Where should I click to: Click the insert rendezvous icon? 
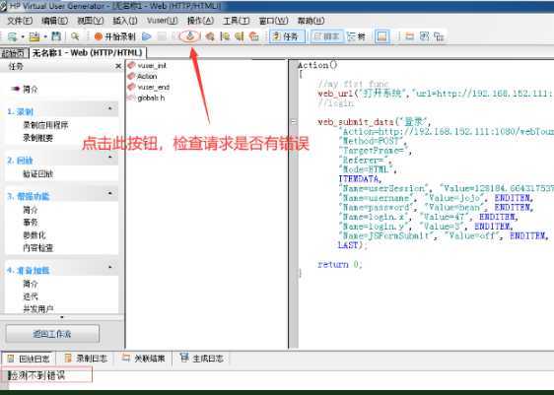(254, 36)
